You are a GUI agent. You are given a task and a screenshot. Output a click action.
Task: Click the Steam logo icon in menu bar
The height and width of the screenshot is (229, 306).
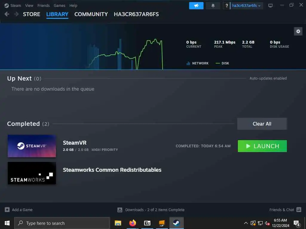pos(7,5)
